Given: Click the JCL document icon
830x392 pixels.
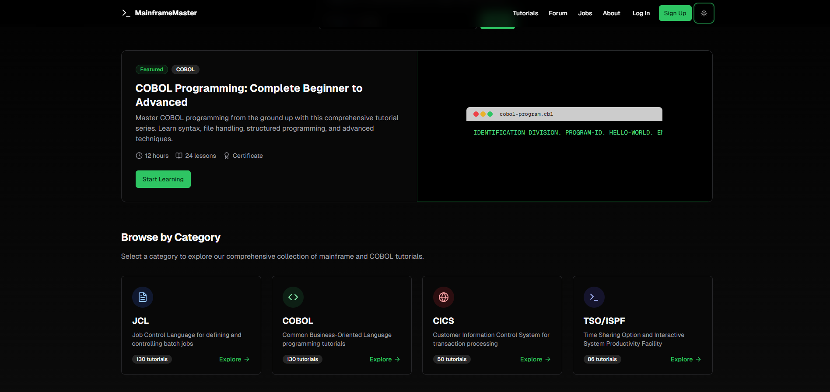Looking at the screenshot, I should 143,297.
